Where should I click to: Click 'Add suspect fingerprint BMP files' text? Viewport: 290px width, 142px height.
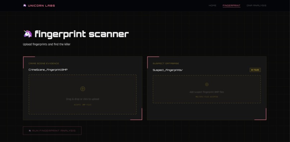207,92
